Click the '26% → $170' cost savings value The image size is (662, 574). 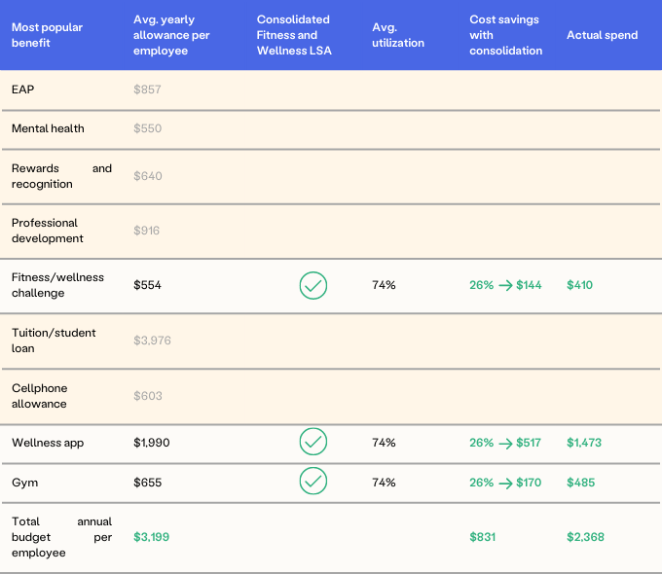[x=505, y=483]
